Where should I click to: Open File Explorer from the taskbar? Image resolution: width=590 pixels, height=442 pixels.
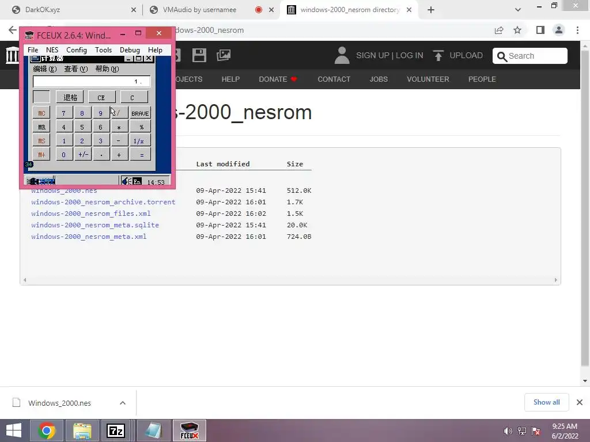tap(82, 430)
